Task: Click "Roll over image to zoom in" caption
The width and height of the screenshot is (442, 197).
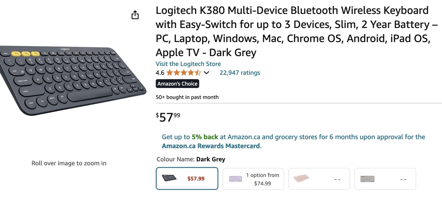Action: click(x=69, y=163)
